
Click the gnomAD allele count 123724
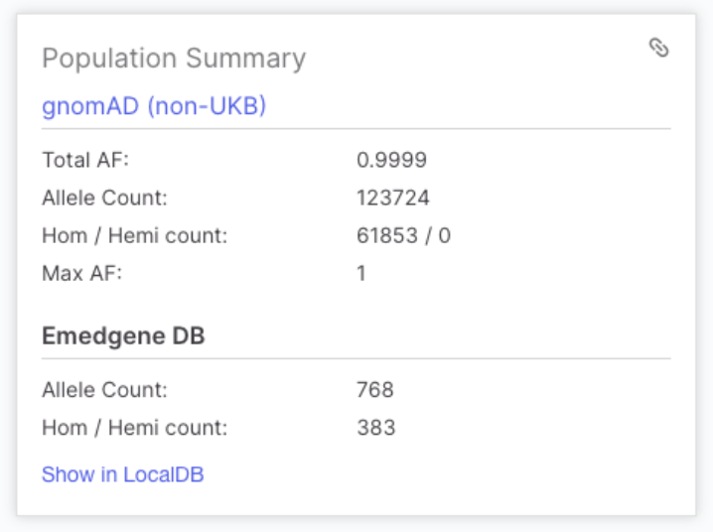[x=393, y=198]
